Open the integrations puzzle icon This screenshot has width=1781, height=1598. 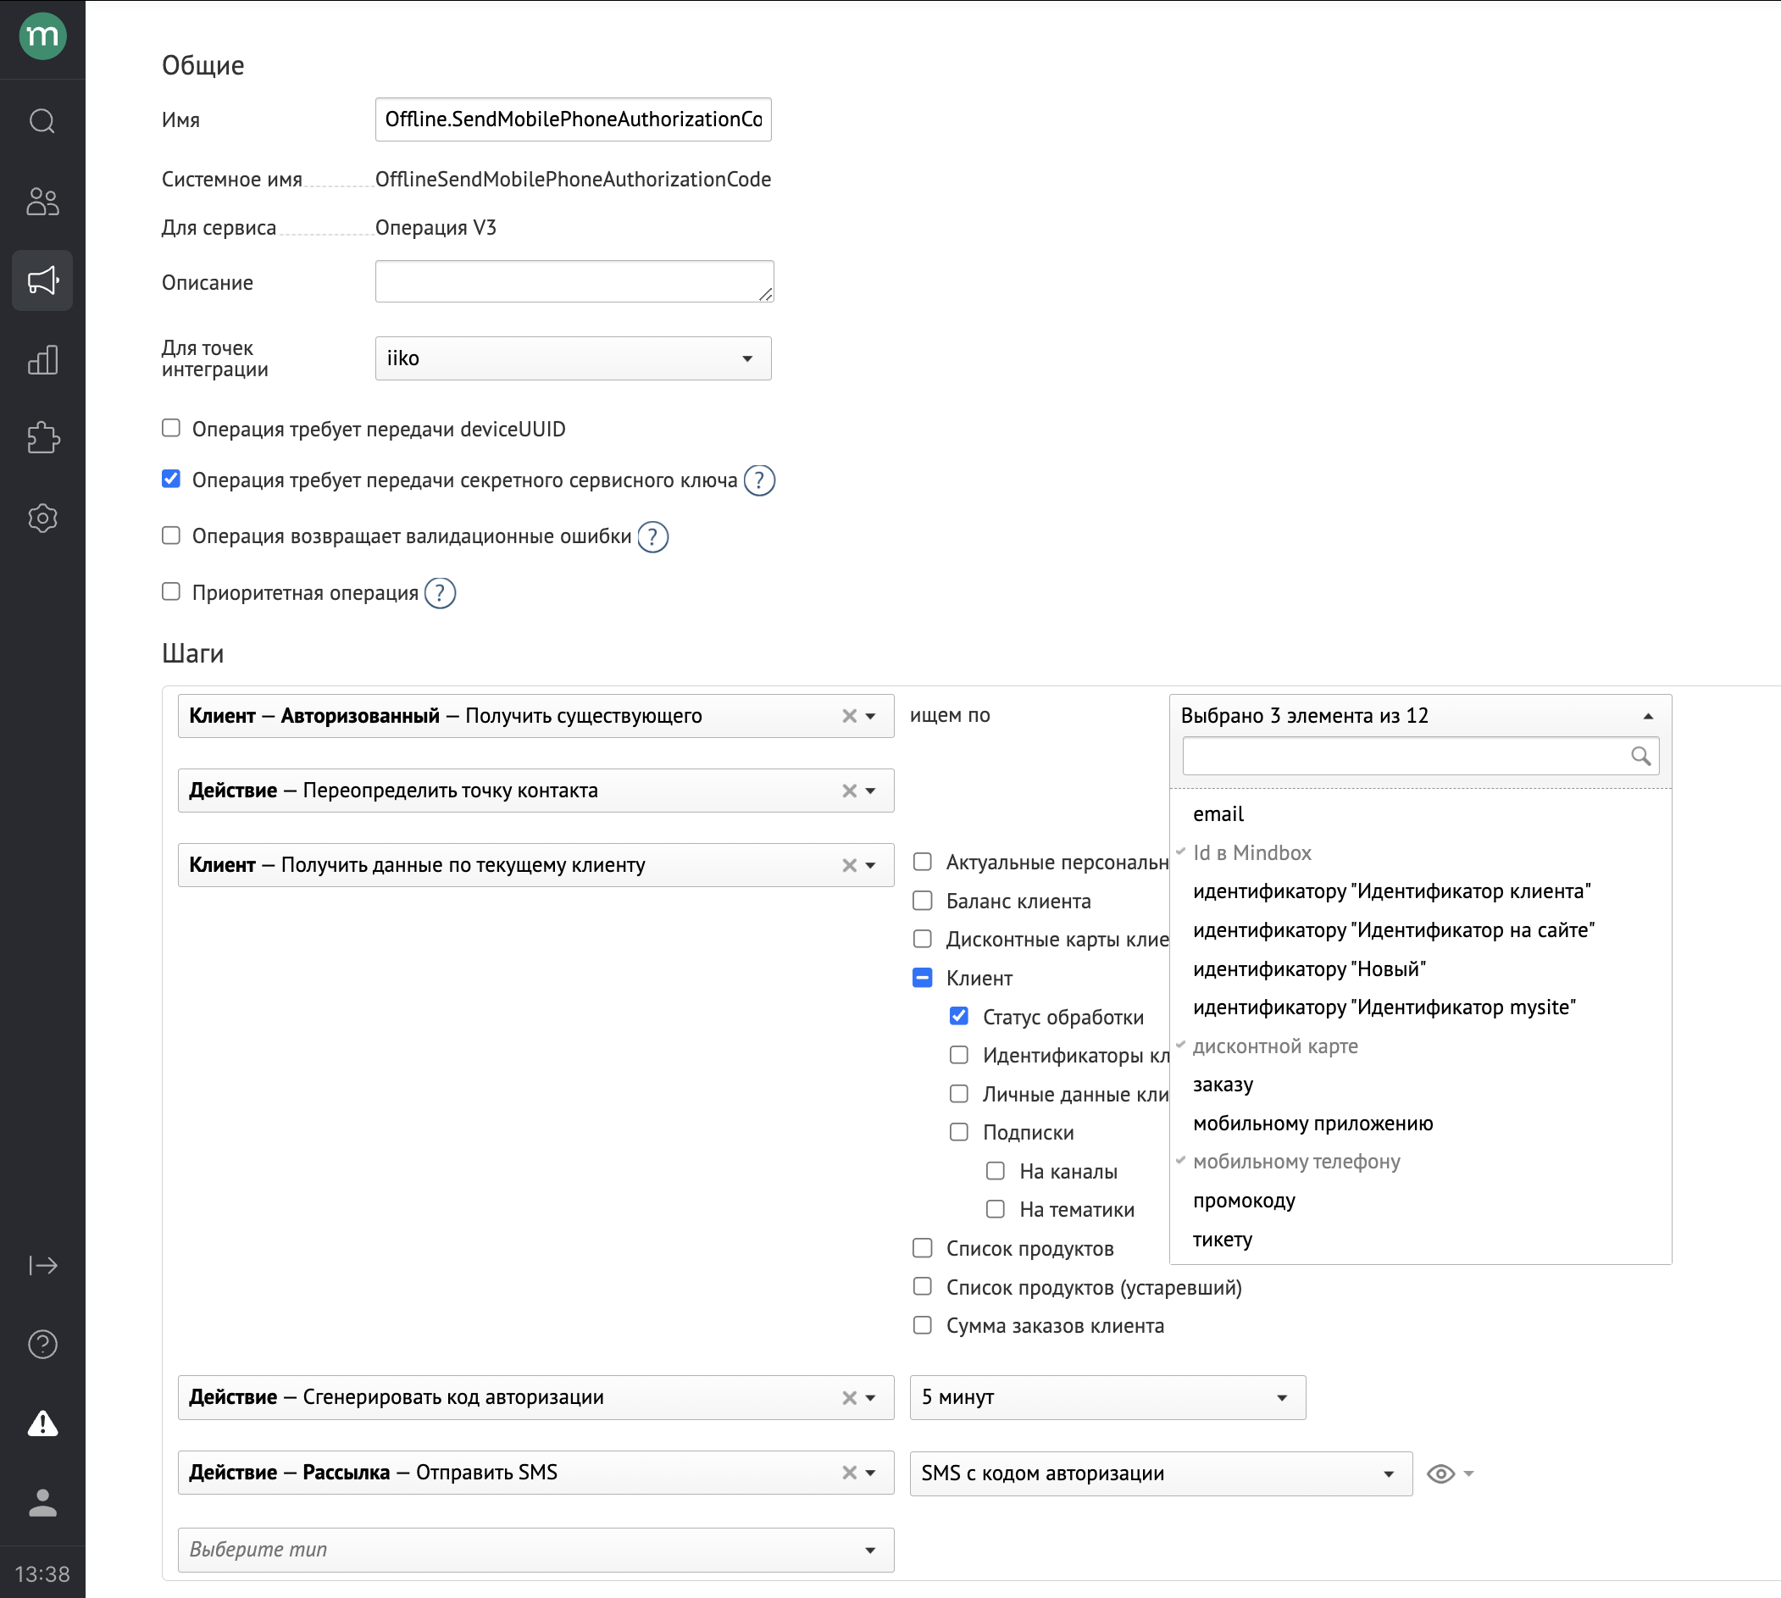[x=42, y=437]
